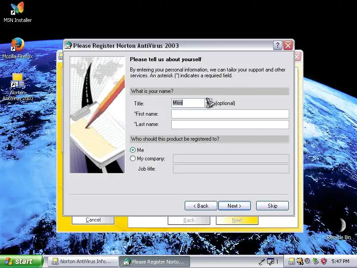Viewport: 357px width, 268px height.
Task: Switch to Norton AntiVirus Info taskbar button
Action: (83, 261)
